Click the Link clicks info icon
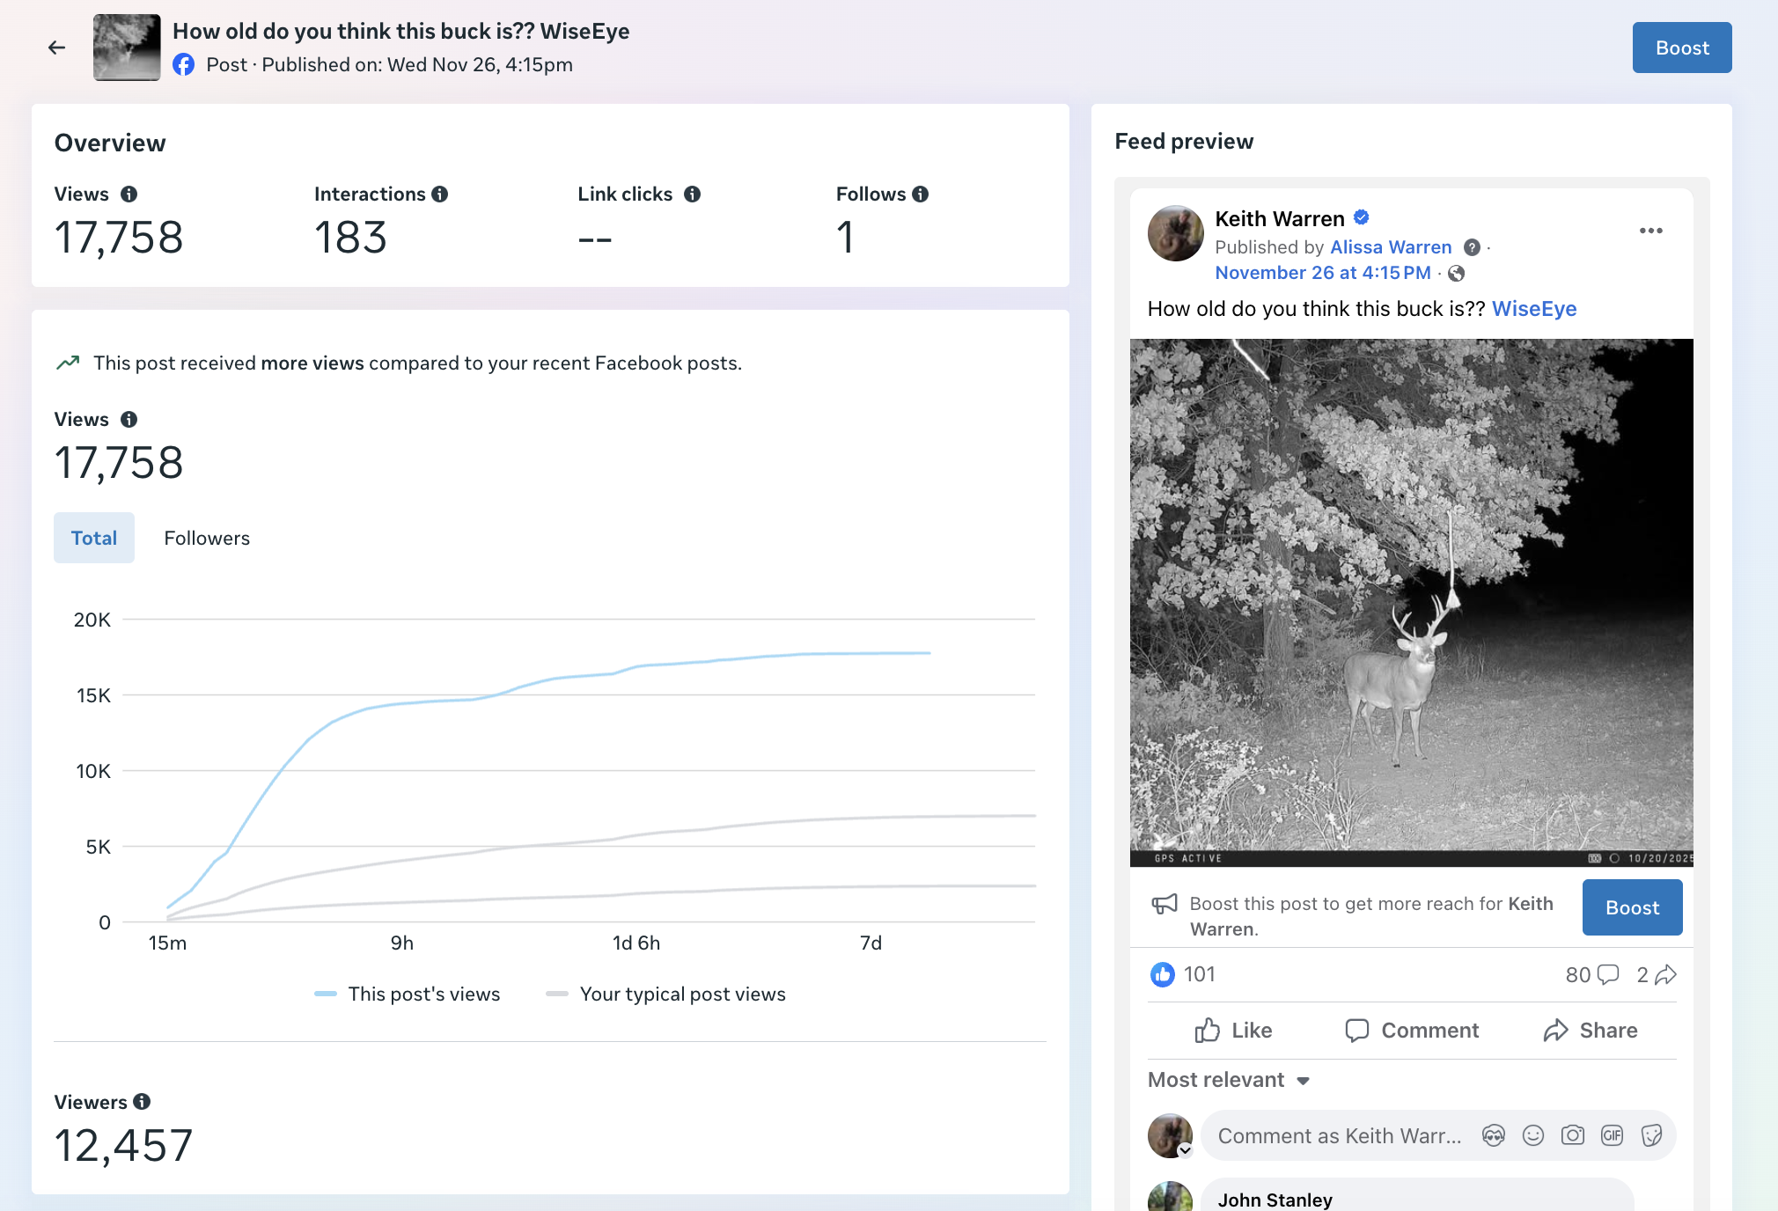 click(692, 194)
